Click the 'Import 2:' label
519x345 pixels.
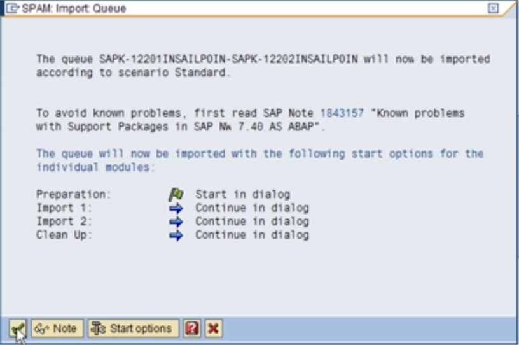pos(64,222)
